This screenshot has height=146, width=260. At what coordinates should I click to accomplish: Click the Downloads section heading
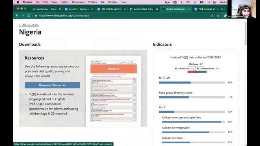(x=30, y=44)
